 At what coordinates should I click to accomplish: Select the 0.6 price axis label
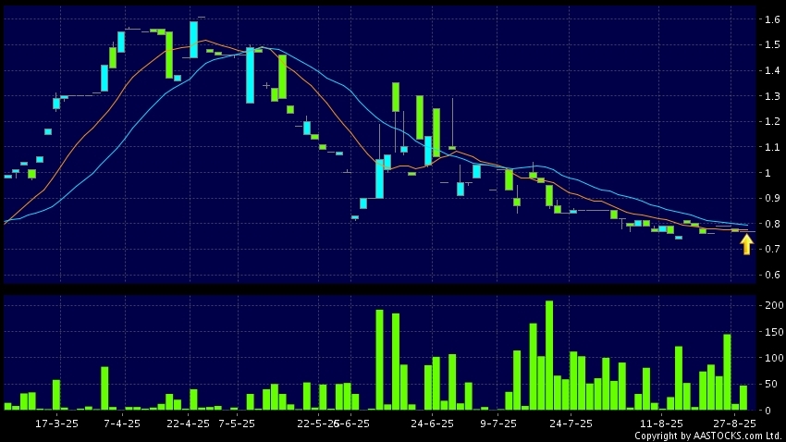772,275
